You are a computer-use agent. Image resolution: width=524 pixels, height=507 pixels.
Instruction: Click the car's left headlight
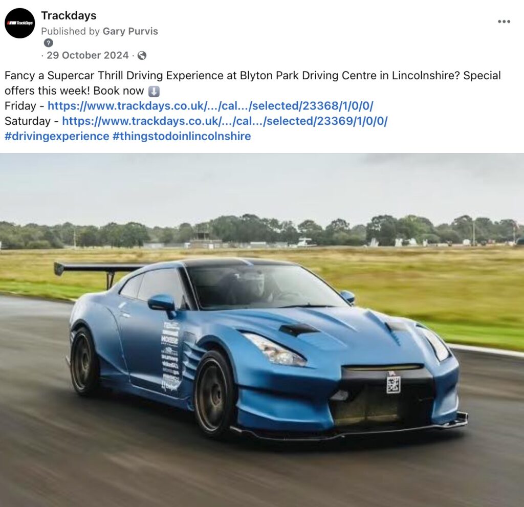(274, 349)
